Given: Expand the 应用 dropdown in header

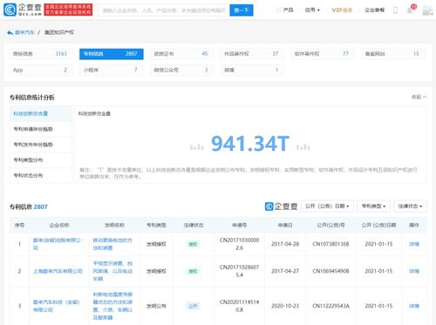Looking at the screenshot, I should coord(312,10).
